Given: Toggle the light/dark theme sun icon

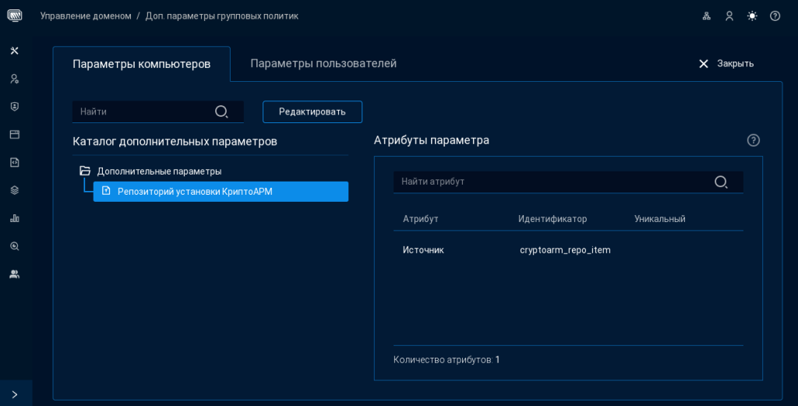Looking at the screenshot, I should 752,16.
